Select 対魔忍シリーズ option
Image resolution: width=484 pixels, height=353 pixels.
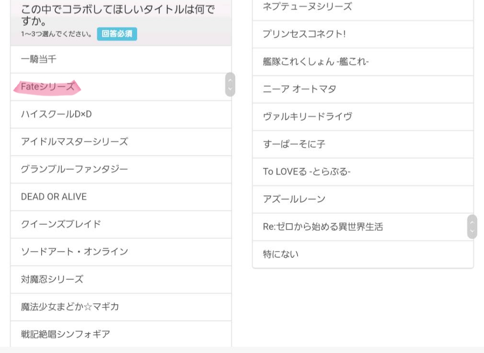(52, 279)
